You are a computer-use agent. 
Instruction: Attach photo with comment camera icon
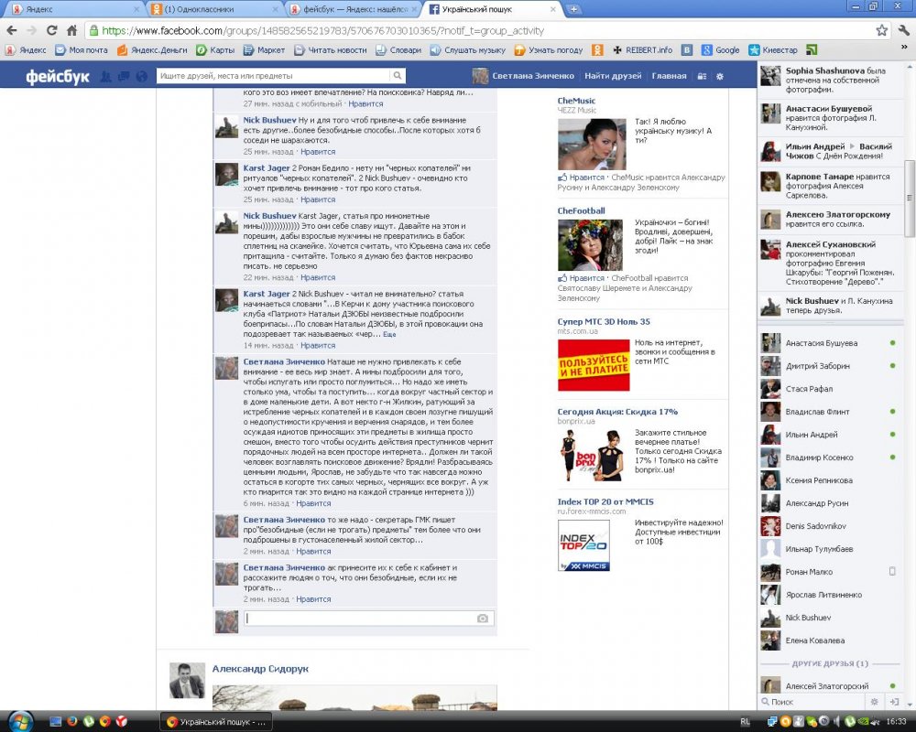[483, 619]
